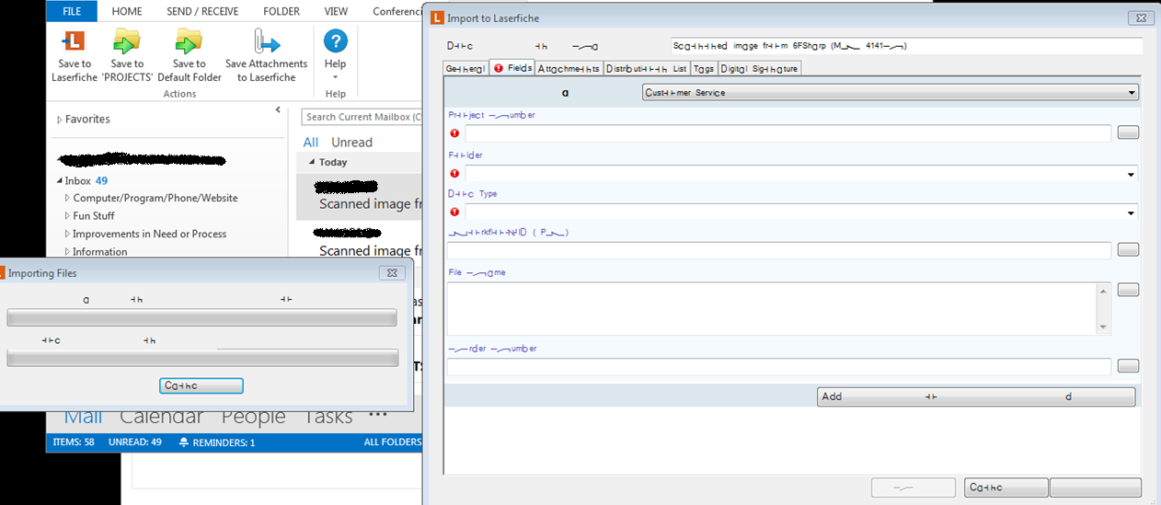Click browse button beside File Name
The image size is (1161, 505).
coord(1128,290)
